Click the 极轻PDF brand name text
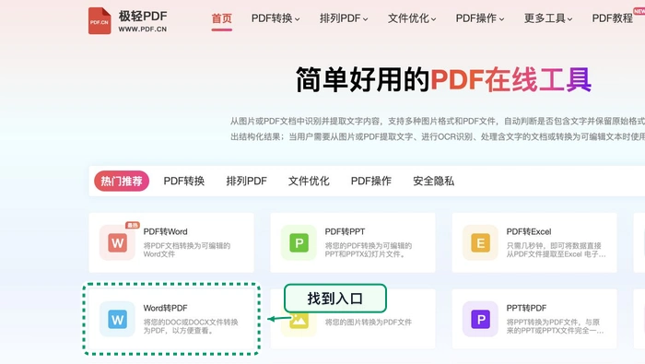Viewport: 645px width, 364px height. (143, 16)
